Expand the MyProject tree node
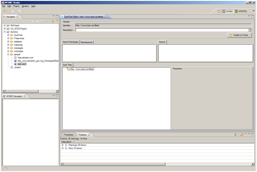257x172 pixels. (4, 25)
